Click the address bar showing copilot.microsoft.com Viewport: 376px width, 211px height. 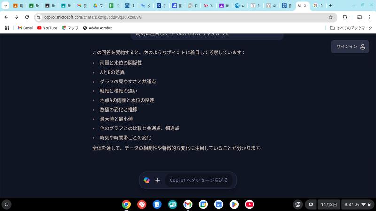(179, 17)
